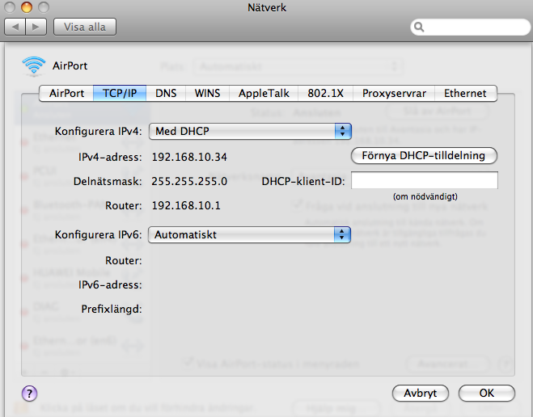
Task: Open the 802.1X tab
Action: pyautogui.click(x=325, y=94)
